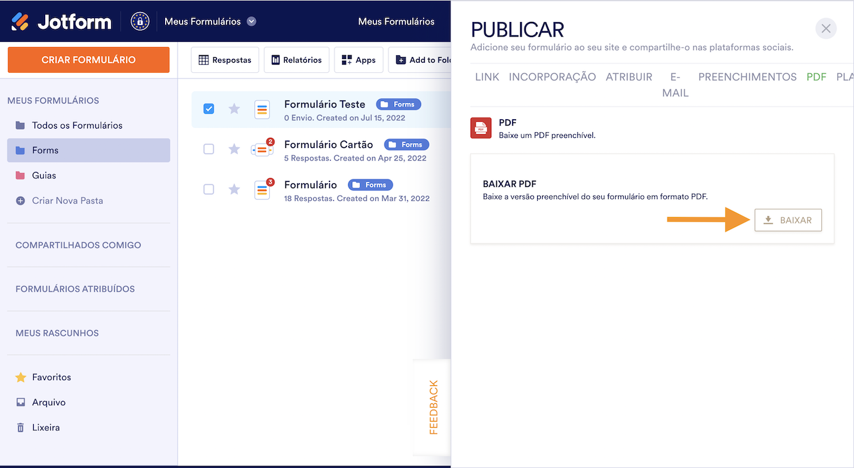This screenshot has width=854, height=468.
Task: Click the Forms tag on Formulário Teste
Action: tap(398, 104)
